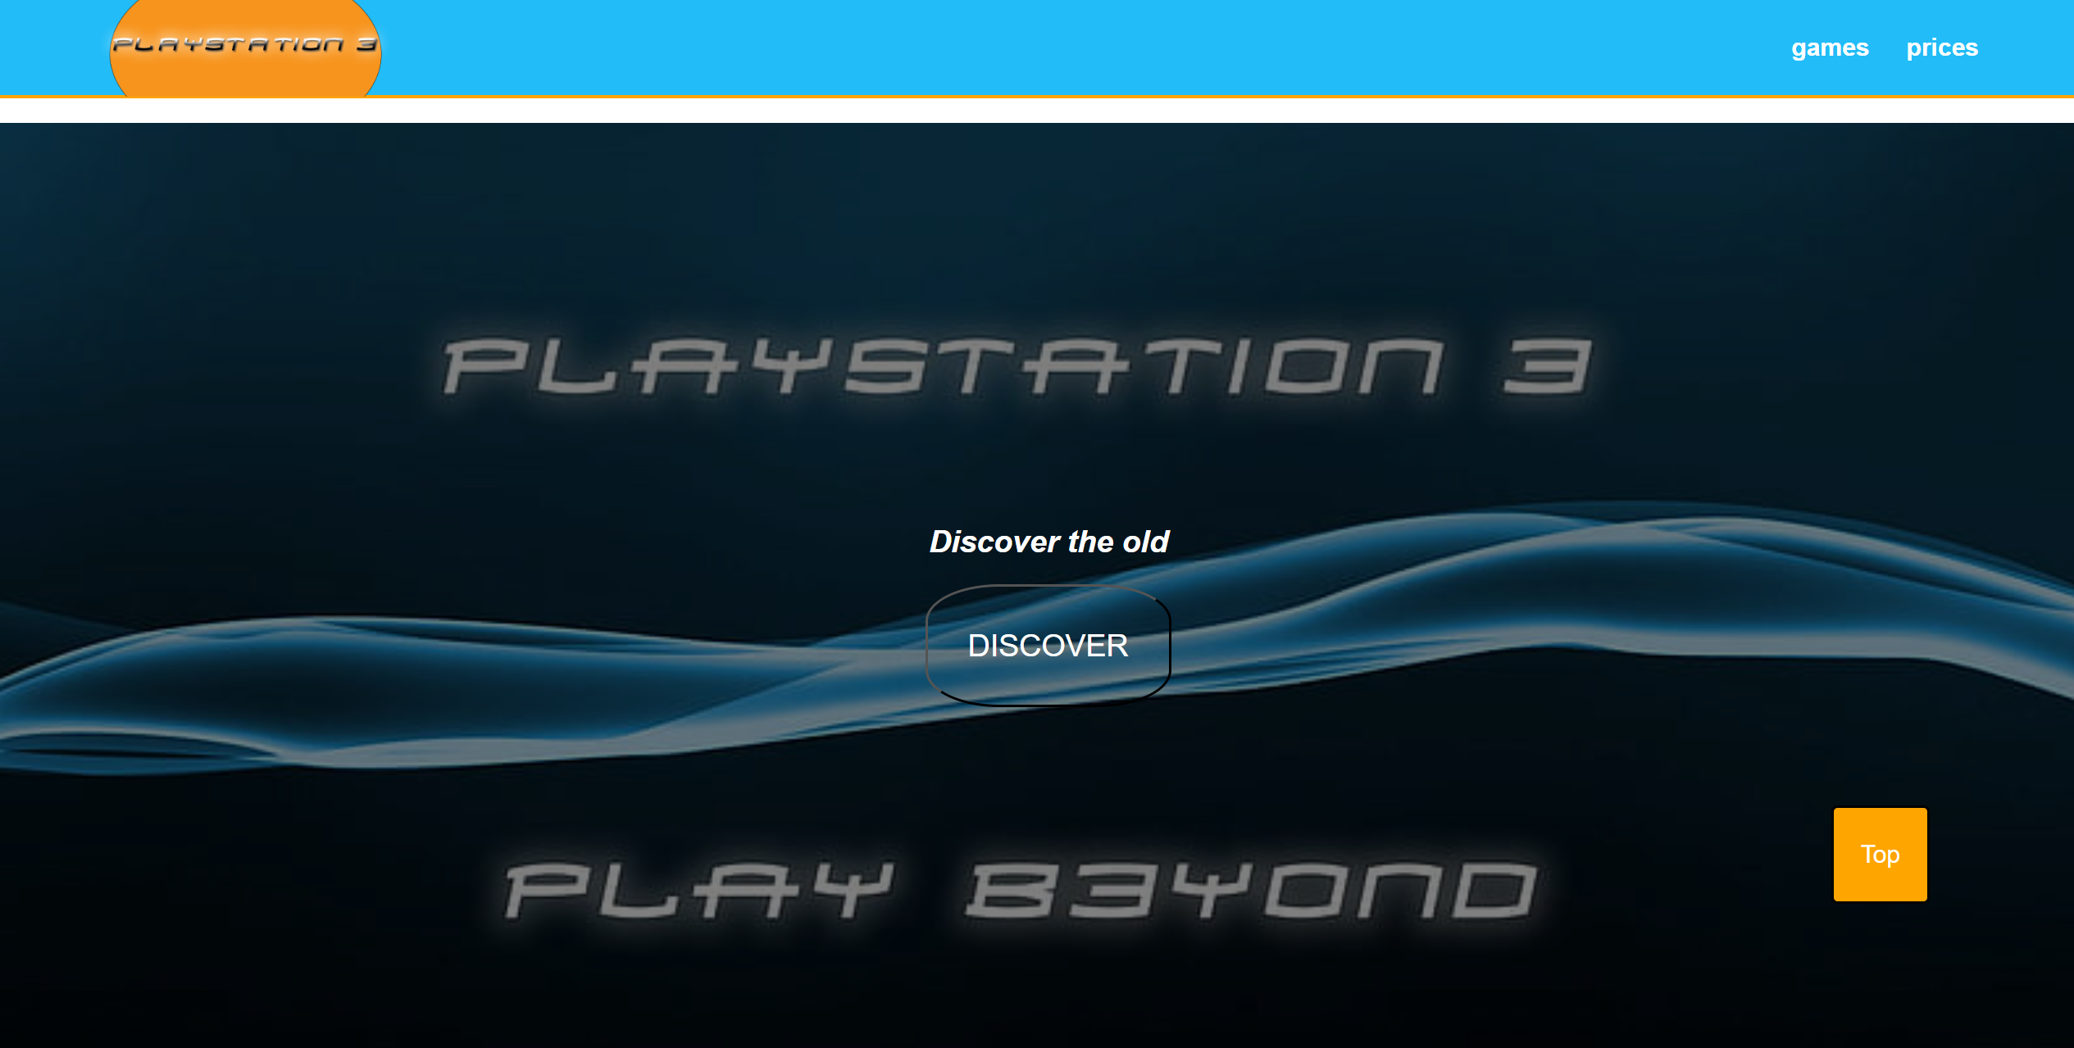Click the PLAY BEYOND slogan text
This screenshot has width=2074, height=1048.
(x=1021, y=890)
